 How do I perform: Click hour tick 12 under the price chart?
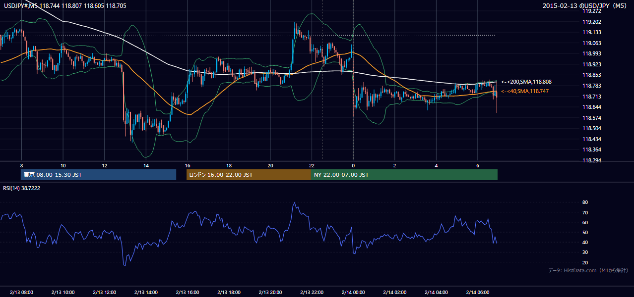tap(104, 165)
